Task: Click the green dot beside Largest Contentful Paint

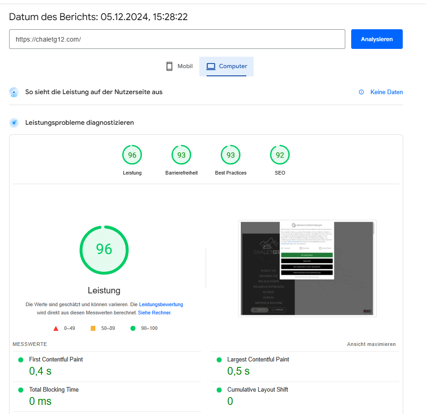Action: (x=219, y=360)
